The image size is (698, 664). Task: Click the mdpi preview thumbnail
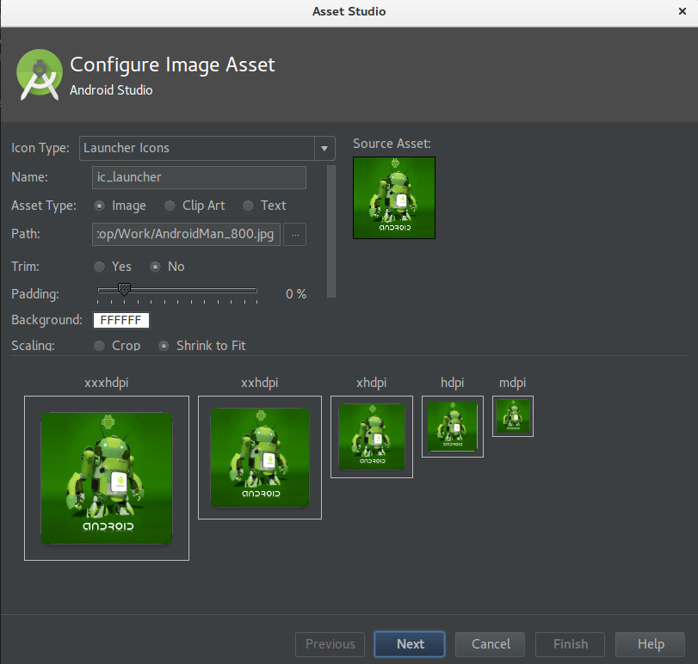[513, 416]
